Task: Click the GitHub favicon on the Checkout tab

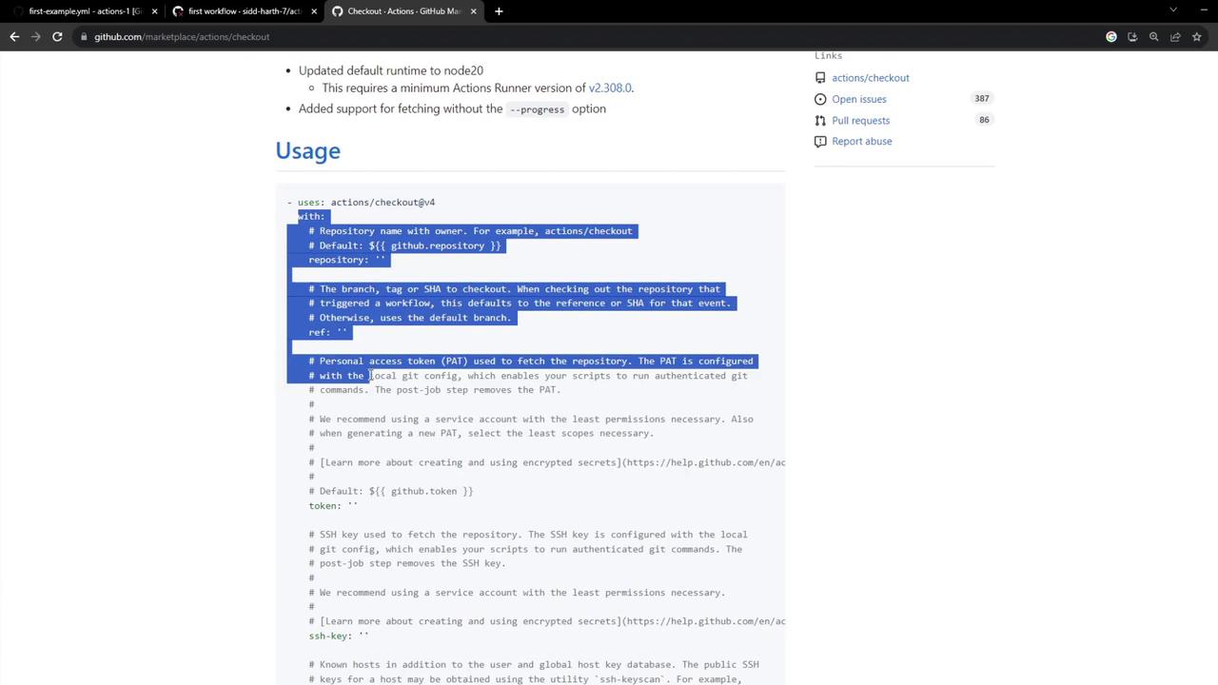Action: 337,11
